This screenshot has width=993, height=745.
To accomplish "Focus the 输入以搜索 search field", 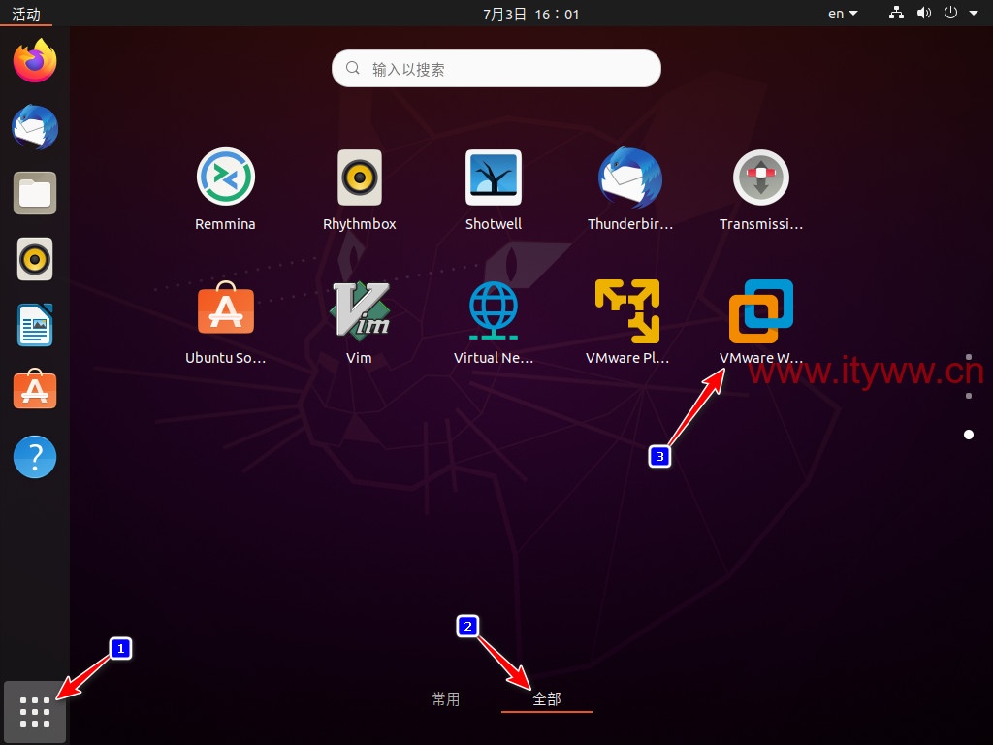I will point(496,69).
